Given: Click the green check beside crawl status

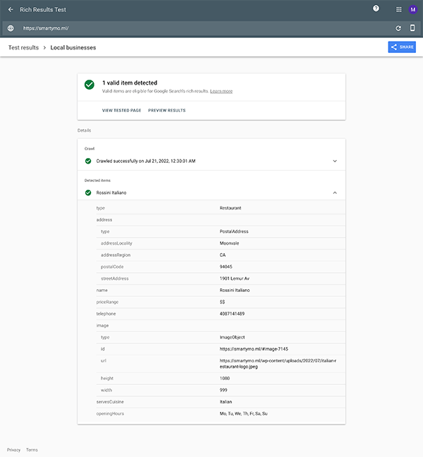Looking at the screenshot, I should [88, 161].
